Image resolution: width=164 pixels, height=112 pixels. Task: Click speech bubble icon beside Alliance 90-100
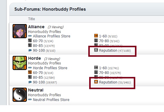tap(30, 50)
